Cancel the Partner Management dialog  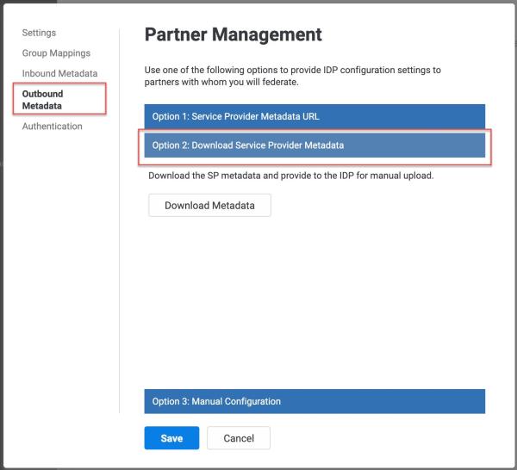[x=239, y=438]
